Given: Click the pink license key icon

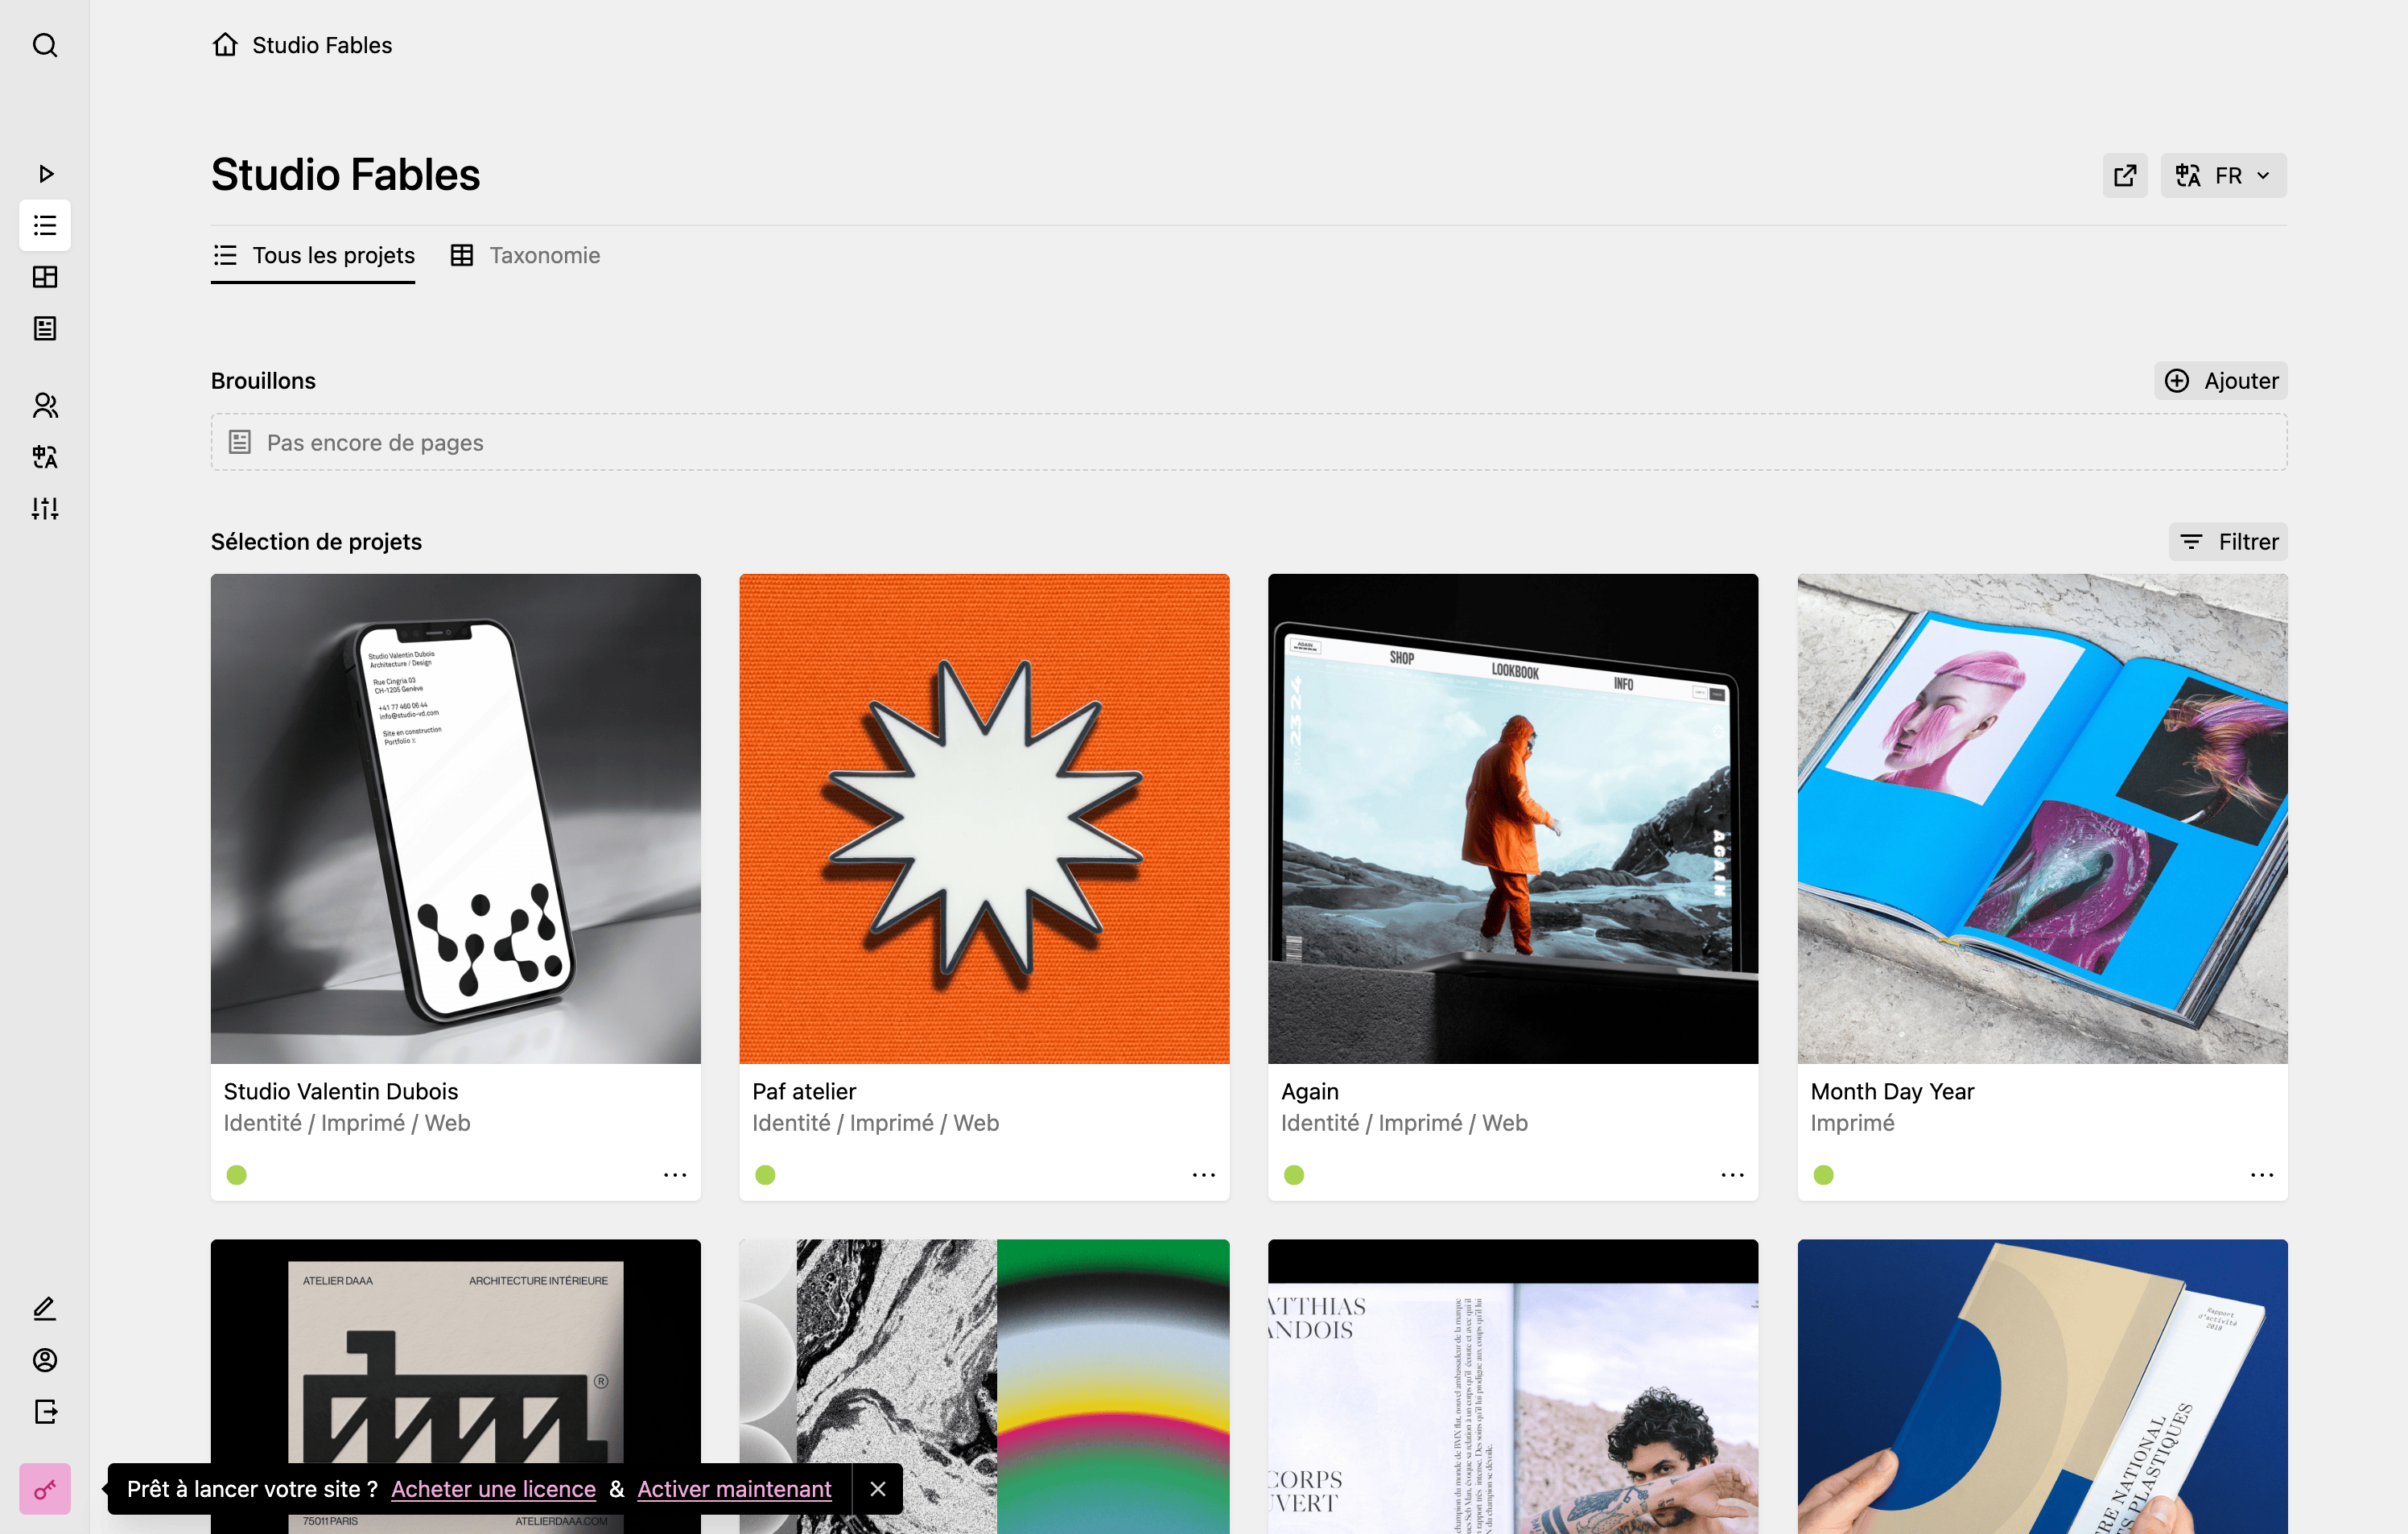Looking at the screenshot, I should [x=45, y=1489].
